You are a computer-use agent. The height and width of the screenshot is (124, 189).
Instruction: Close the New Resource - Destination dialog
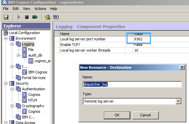pyautogui.click(x=182, y=67)
